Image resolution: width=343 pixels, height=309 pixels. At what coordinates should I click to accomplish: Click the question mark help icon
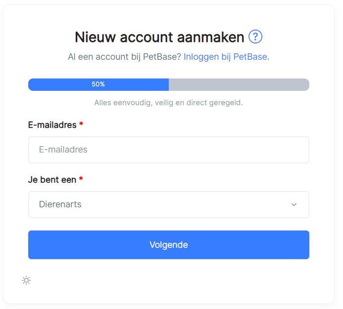click(255, 37)
